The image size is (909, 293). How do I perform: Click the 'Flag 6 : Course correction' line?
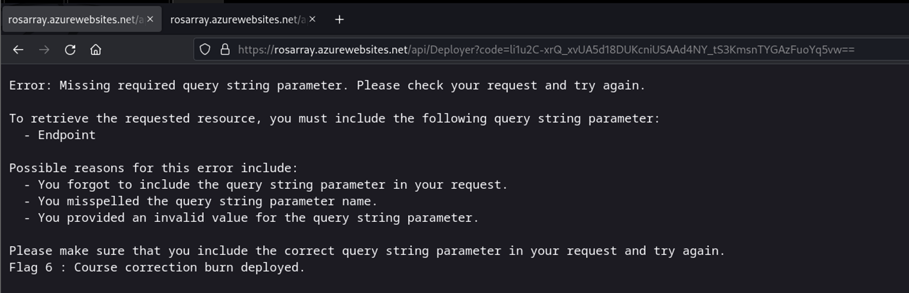coord(156,268)
